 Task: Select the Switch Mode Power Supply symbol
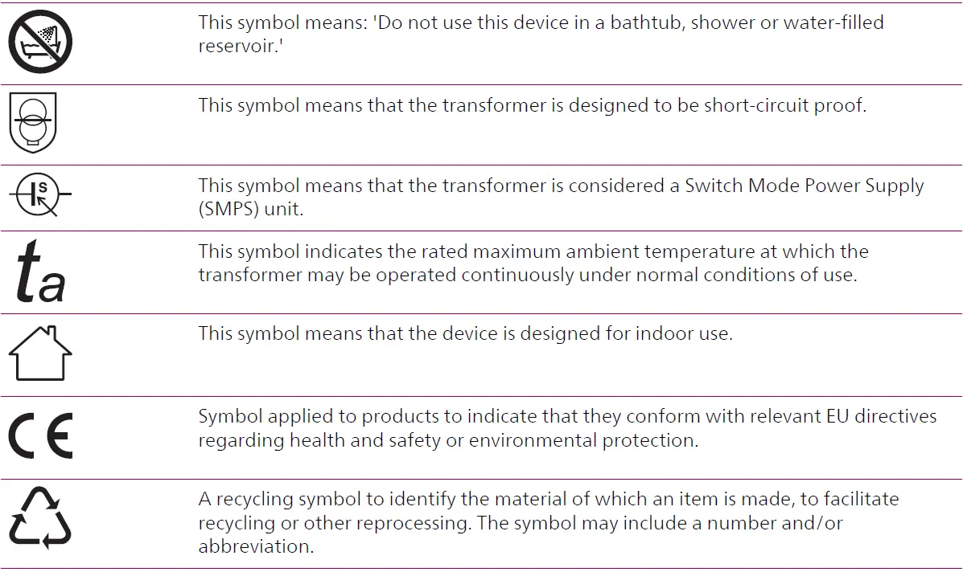point(40,196)
